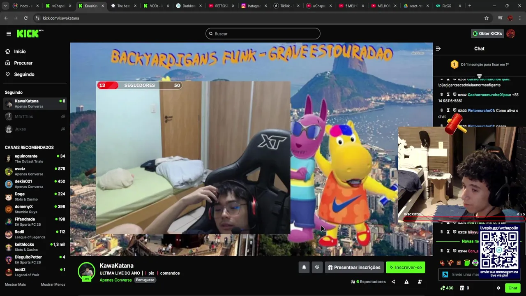Collapse the chat panel with arrow icon
The image size is (526, 296).
tap(438, 49)
